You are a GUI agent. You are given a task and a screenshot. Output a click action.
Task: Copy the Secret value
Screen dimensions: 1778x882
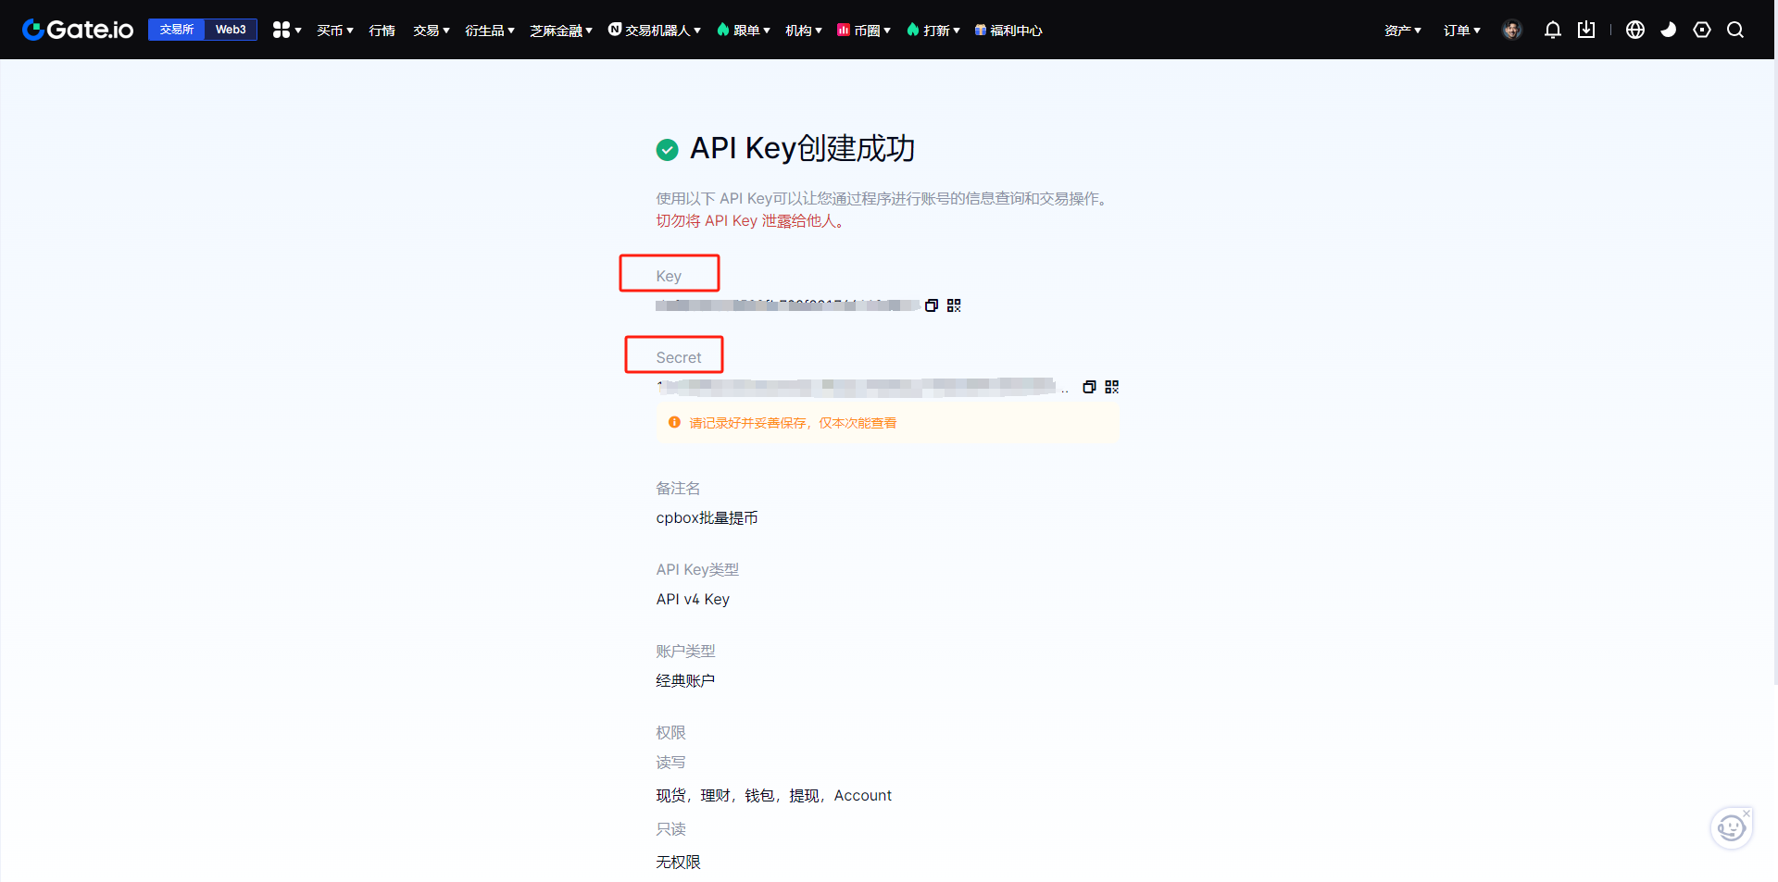pyautogui.click(x=1089, y=387)
